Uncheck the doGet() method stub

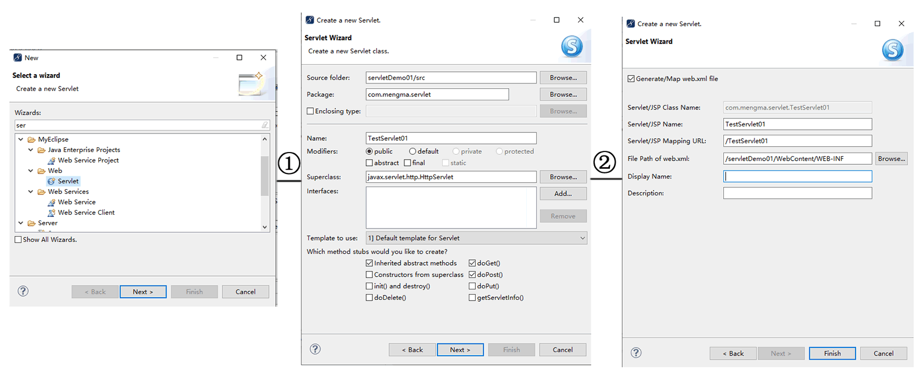point(472,263)
